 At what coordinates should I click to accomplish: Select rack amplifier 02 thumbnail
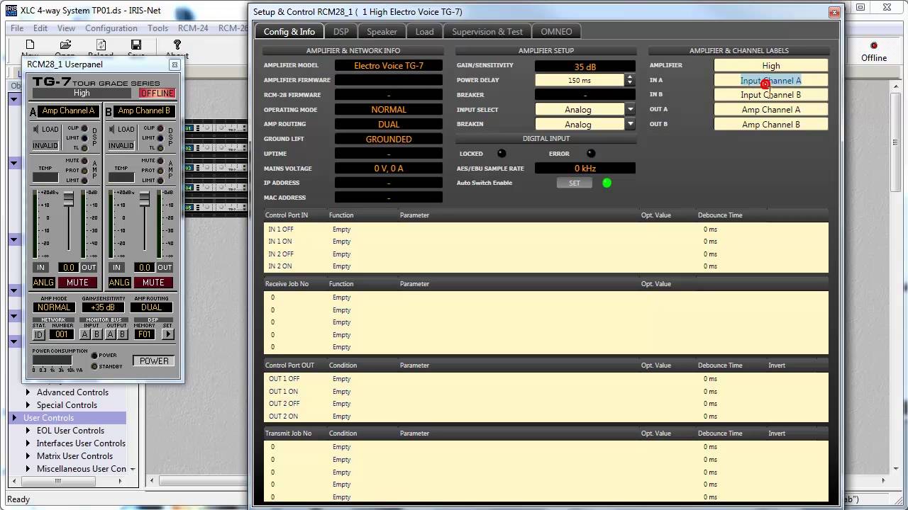(215, 148)
